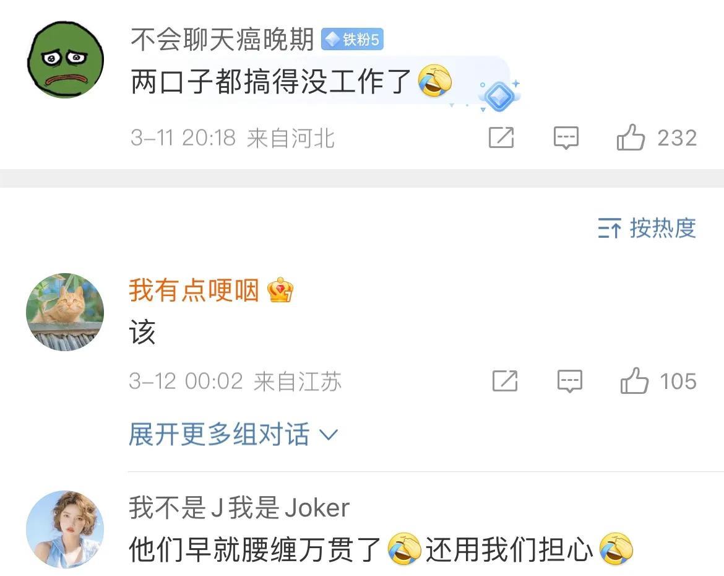Image resolution: width=724 pixels, height=576 pixels.
Task: Repost the 我有点哽咽 comment
Action: 505,381
